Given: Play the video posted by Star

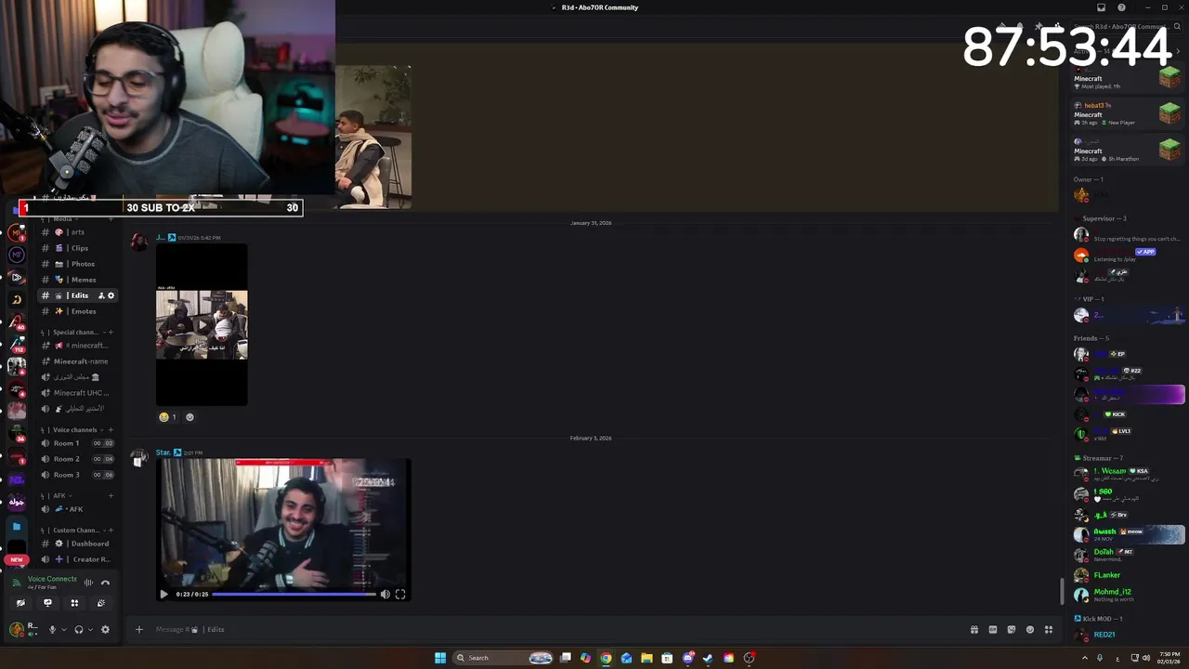Looking at the screenshot, I should pos(164,594).
